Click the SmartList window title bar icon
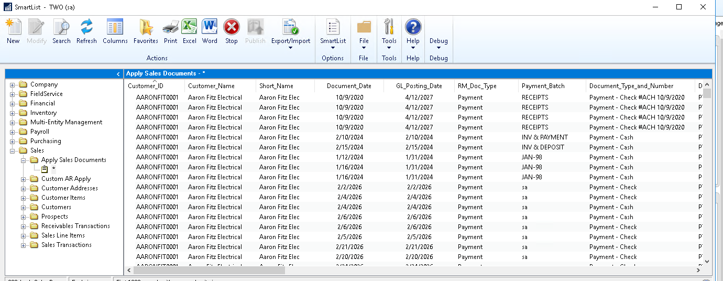 [7, 7]
